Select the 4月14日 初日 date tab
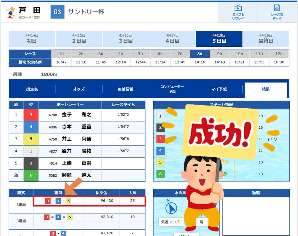 coord(32,39)
